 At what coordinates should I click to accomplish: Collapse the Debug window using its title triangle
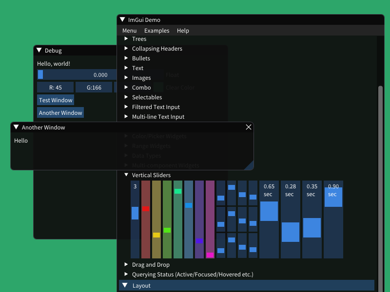coord(39,51)
